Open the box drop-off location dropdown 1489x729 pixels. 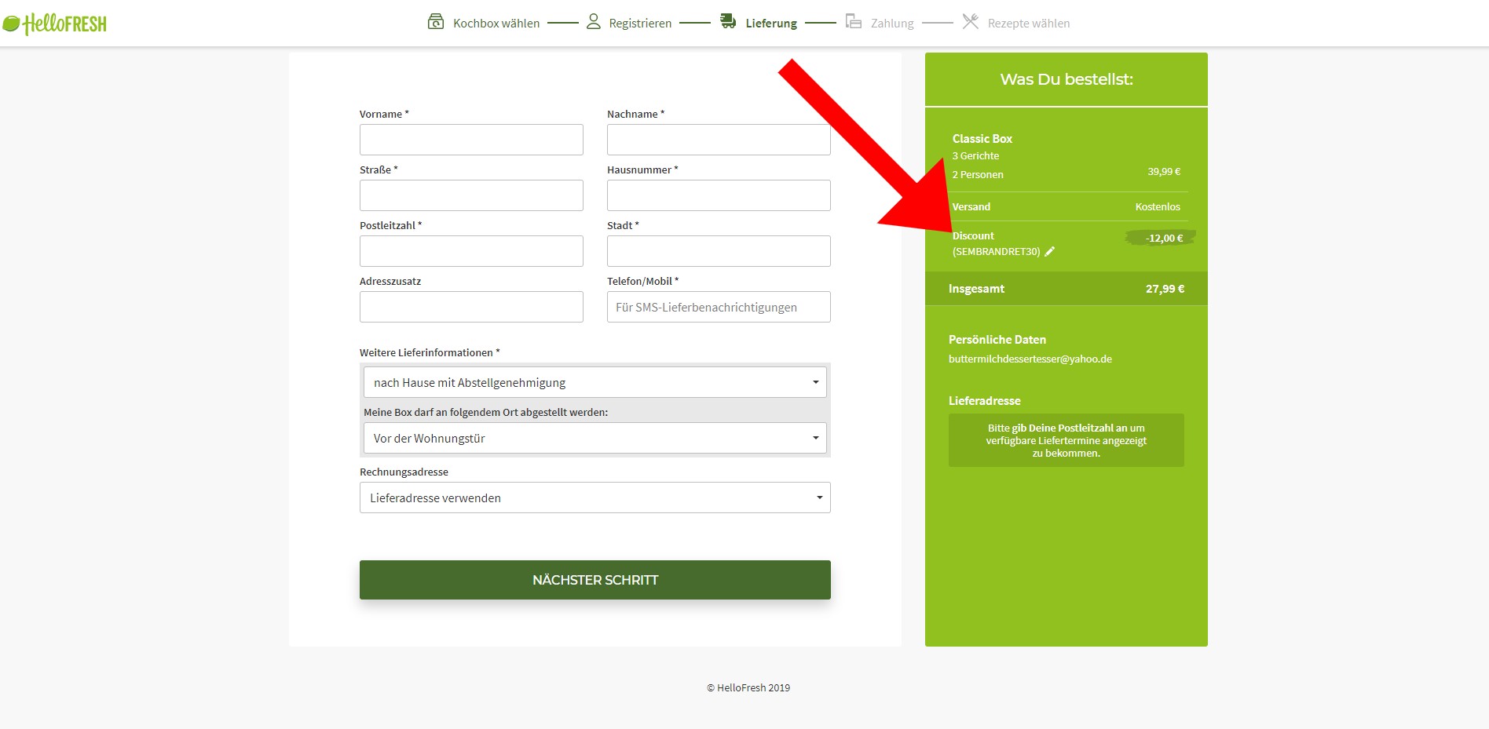click(594, 438)
